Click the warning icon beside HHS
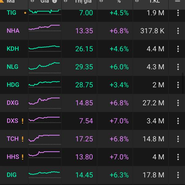 tap(23, 157)
